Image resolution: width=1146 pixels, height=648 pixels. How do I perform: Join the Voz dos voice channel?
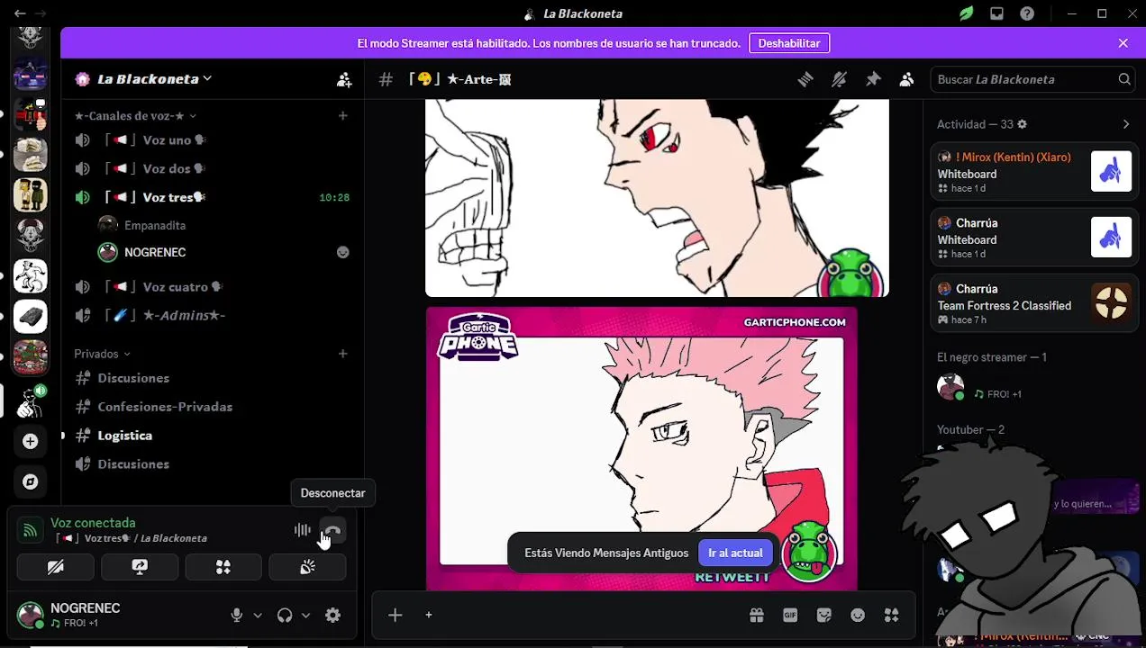point(213,169)
